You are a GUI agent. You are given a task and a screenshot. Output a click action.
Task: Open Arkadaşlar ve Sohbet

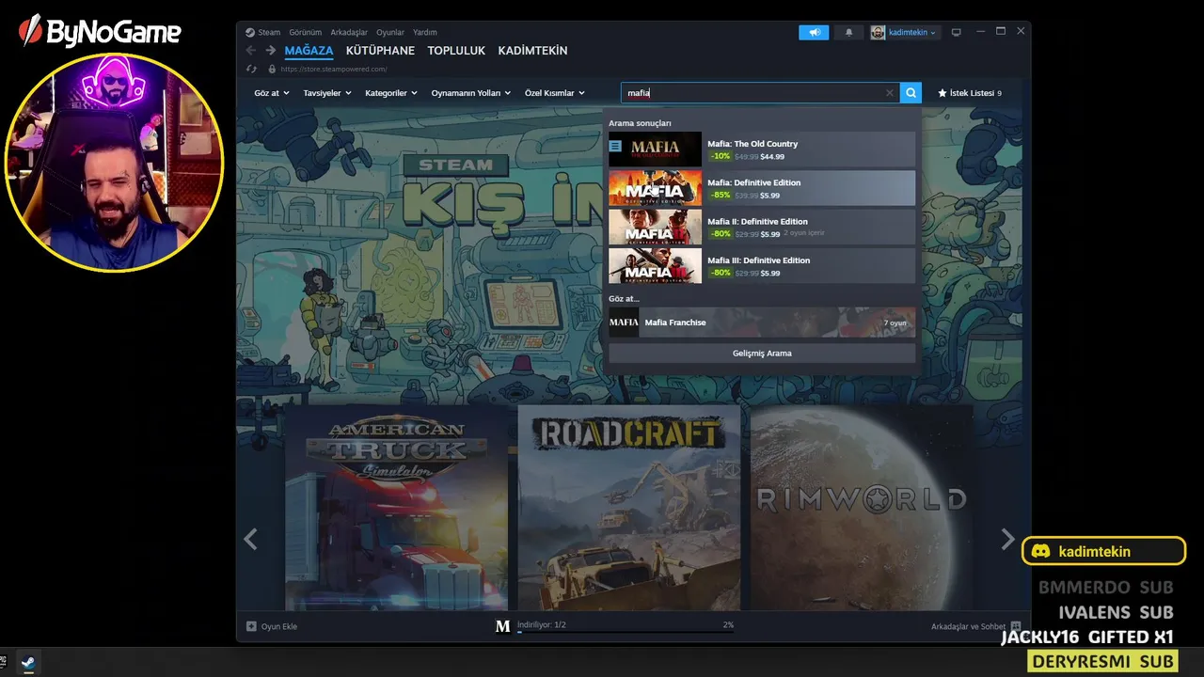[x=975, y=626]
